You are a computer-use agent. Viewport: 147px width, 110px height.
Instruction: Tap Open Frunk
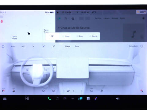coord(14,38)
